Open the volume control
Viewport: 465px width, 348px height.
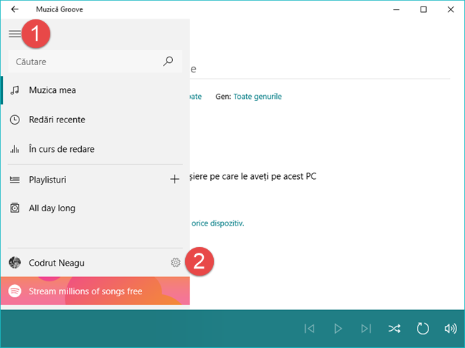pos(451,329)
